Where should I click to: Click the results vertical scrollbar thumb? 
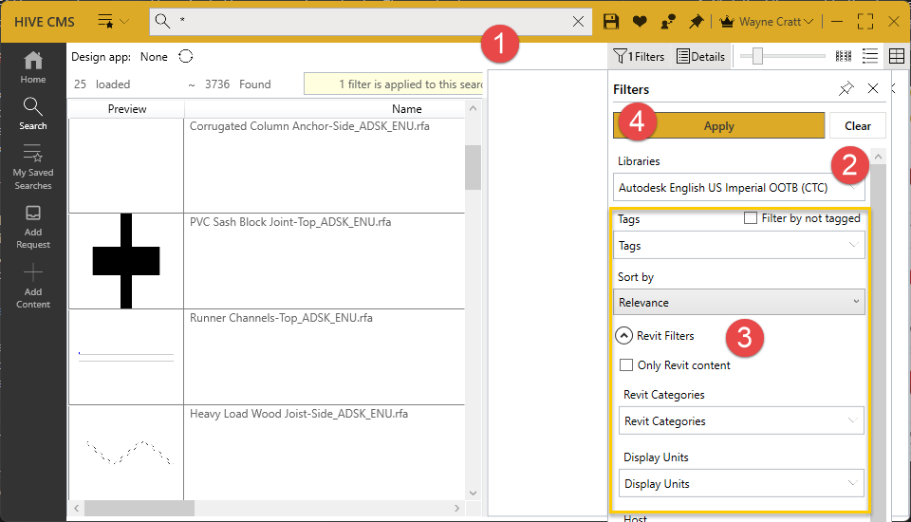[473, 167]
